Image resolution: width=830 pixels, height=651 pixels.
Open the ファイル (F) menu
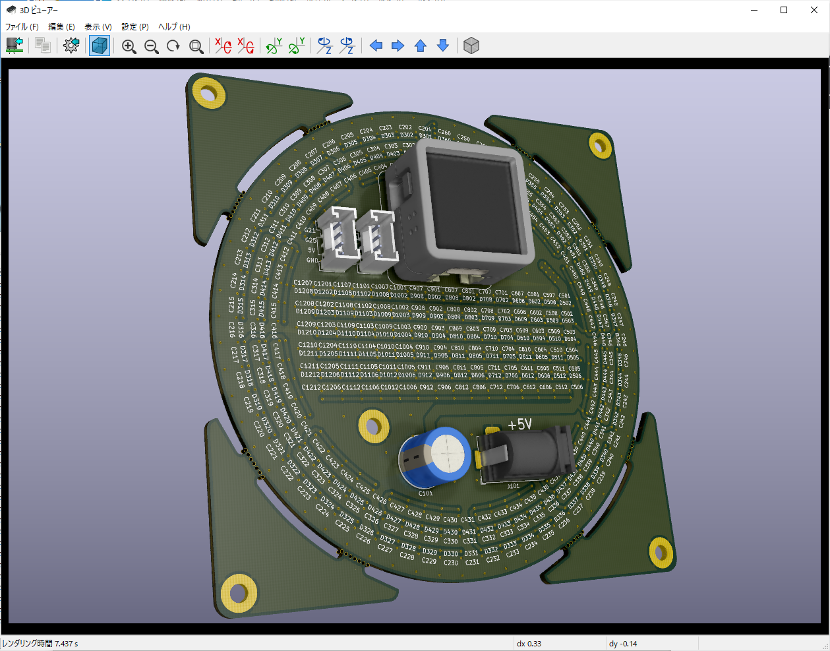[x=22, y=27]
